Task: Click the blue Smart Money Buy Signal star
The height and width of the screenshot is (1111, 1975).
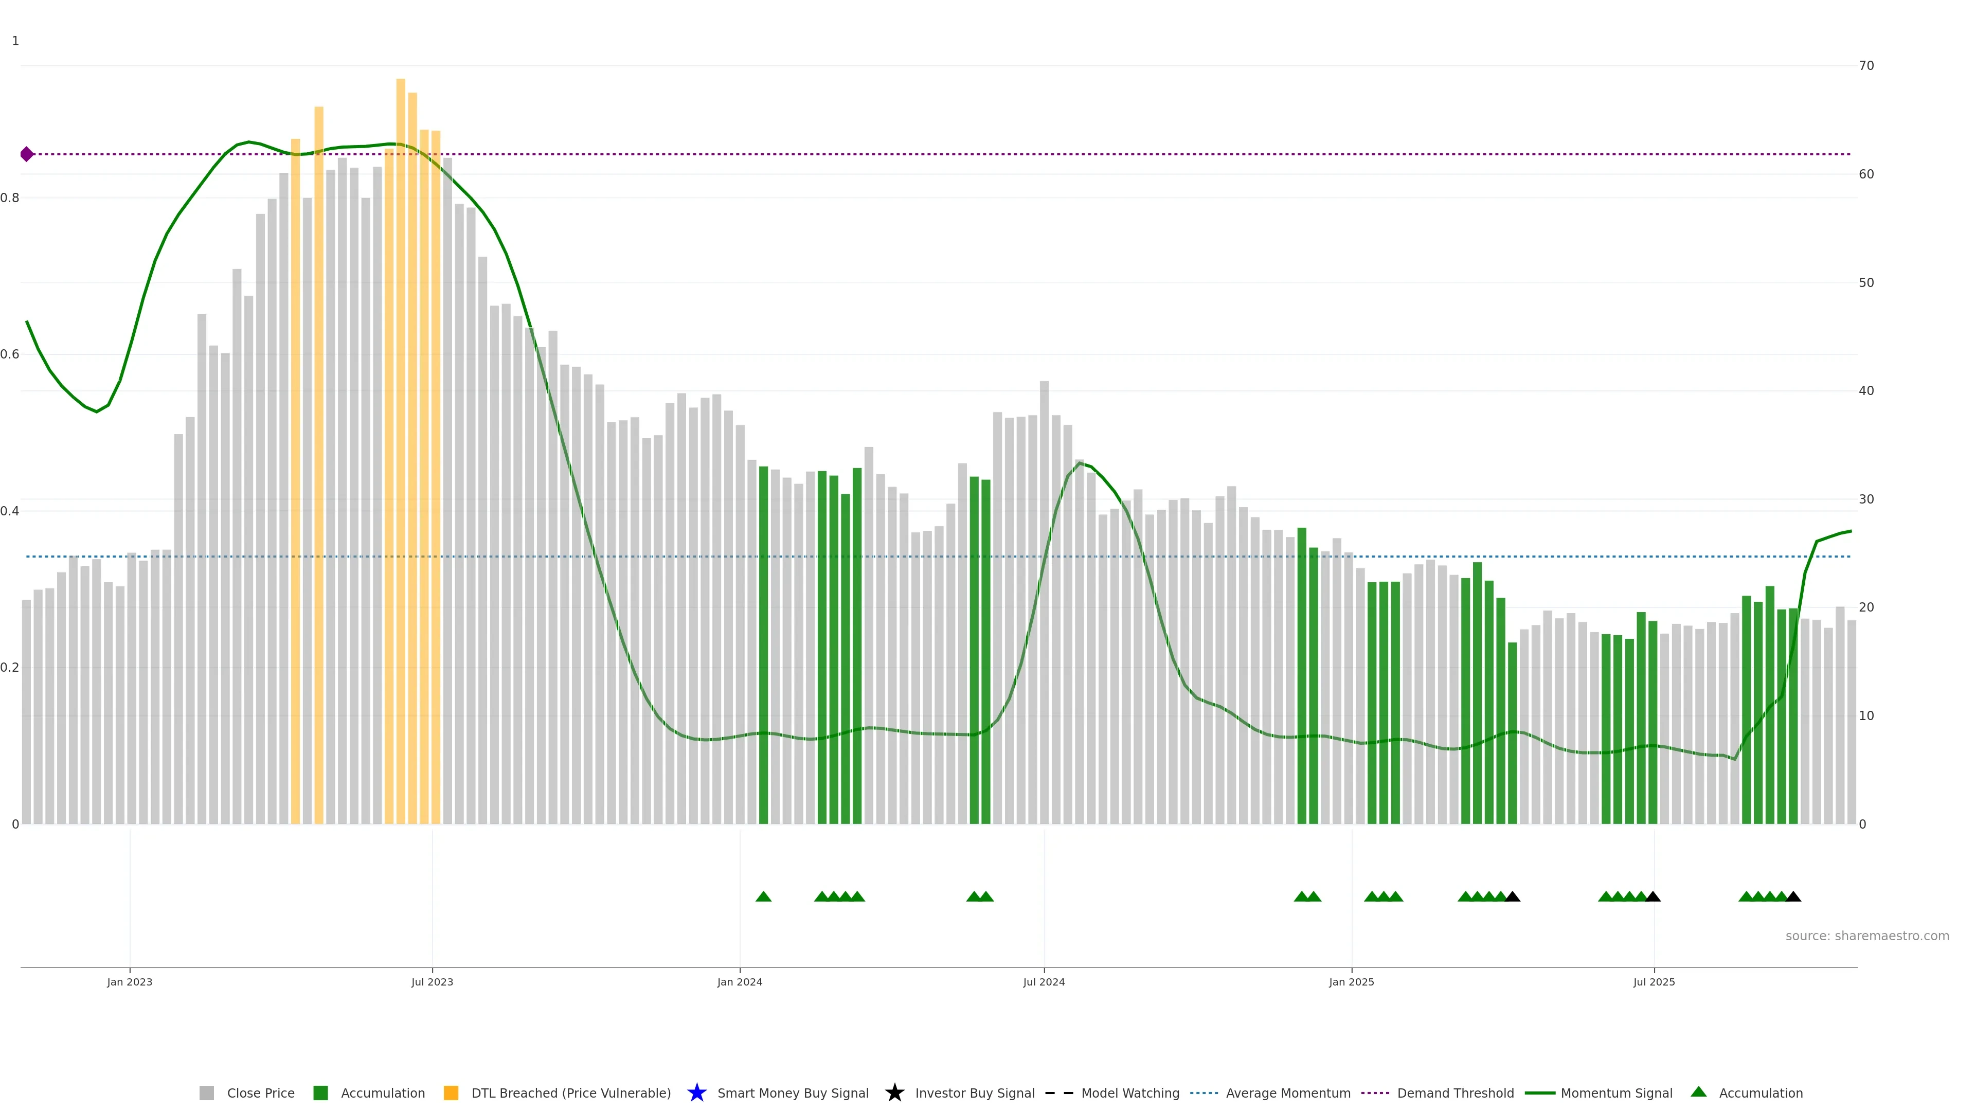Action: coord(697,1092)
